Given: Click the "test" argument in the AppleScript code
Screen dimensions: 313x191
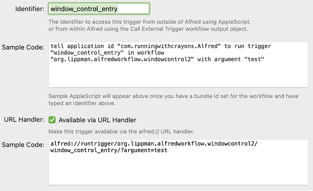Looking at the screenshot, I should click(252, 59).
